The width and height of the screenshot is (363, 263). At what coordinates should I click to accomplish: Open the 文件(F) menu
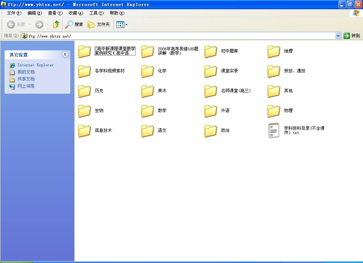[x=14, y=13]
